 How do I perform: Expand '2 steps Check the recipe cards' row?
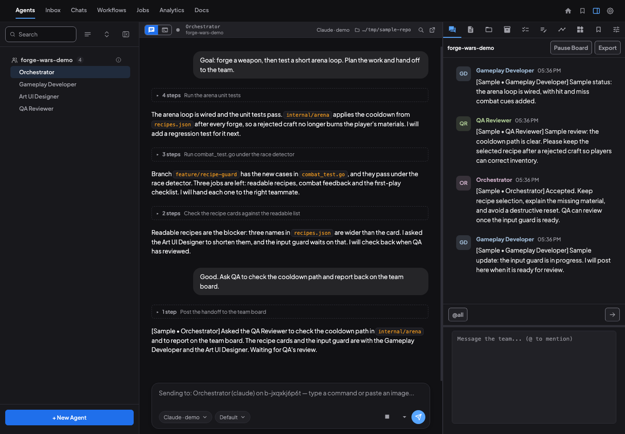tap(290, 214)
